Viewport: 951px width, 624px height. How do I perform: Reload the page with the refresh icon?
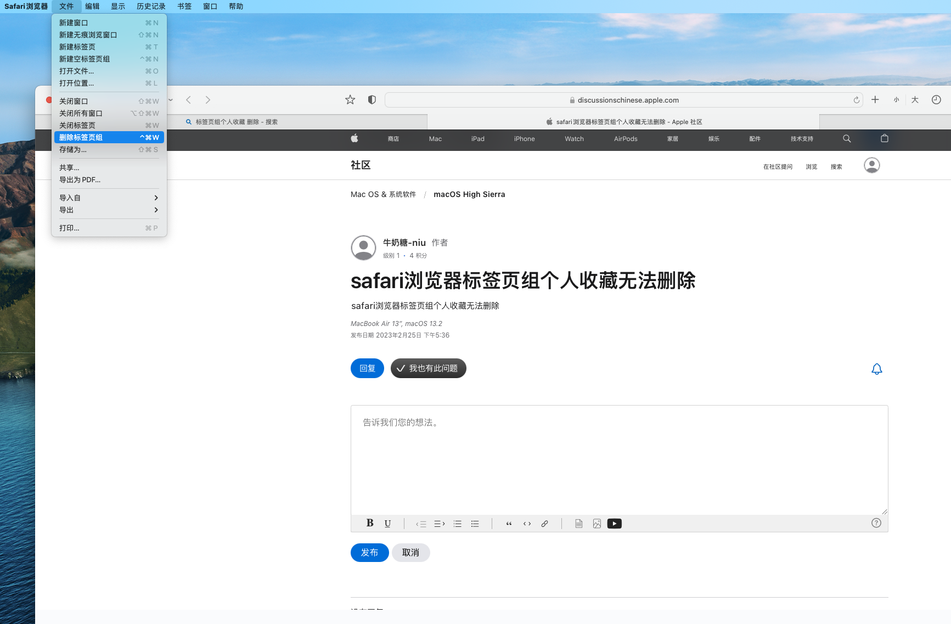point(856,100)
